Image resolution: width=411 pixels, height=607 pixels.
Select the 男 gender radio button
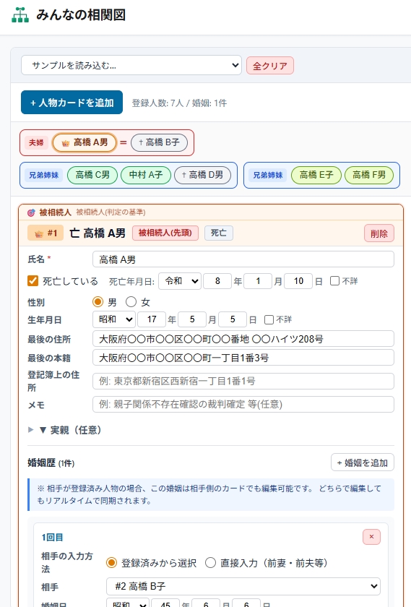click(98, 301)
